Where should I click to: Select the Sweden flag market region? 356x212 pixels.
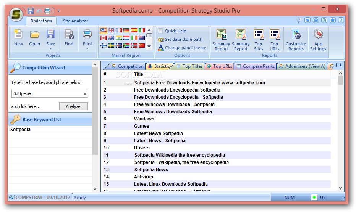tap(111, 46)
